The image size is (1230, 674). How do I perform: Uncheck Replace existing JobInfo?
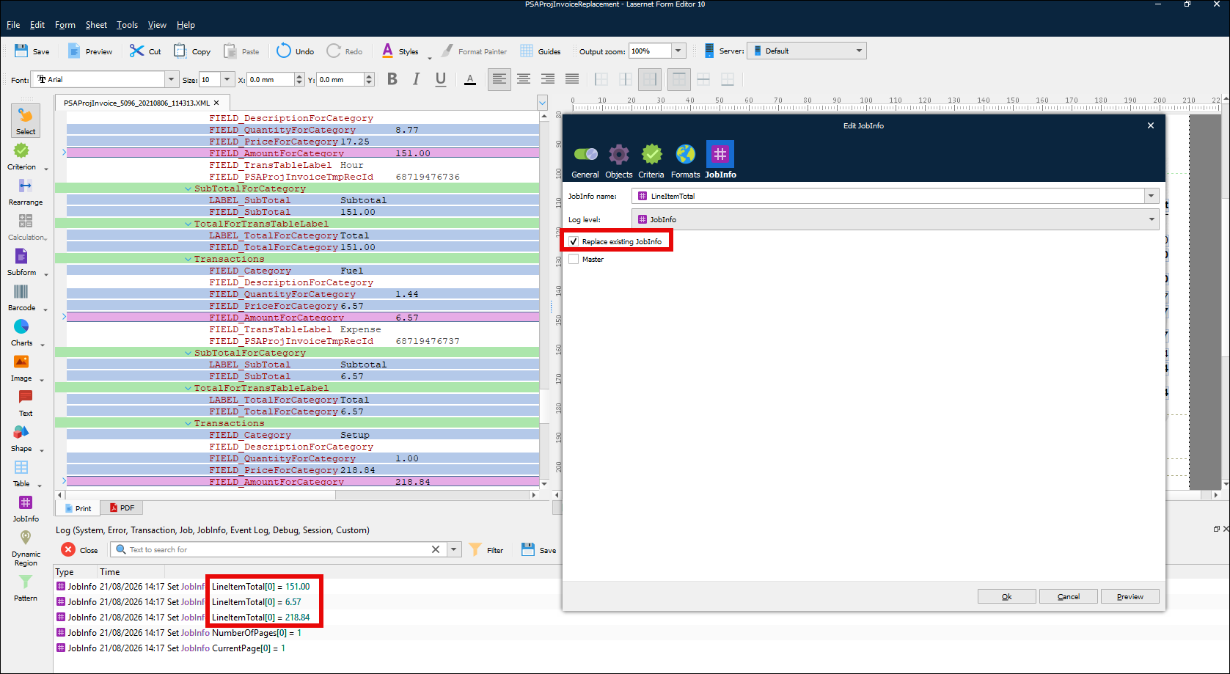point(574,241)
